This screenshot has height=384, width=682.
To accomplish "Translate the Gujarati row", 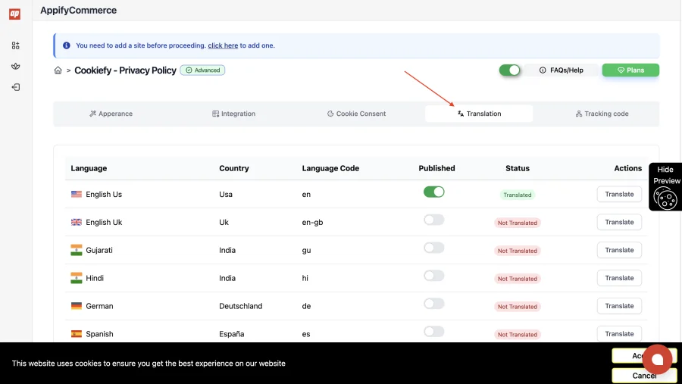I will (619, 250).
